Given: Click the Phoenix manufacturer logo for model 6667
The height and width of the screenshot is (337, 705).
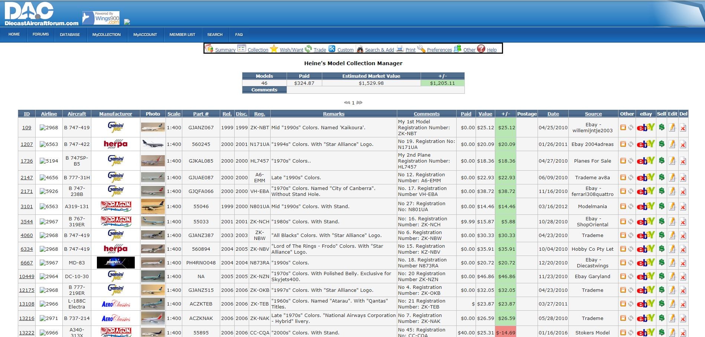Looking at the screenshot, I should [115, 263].
